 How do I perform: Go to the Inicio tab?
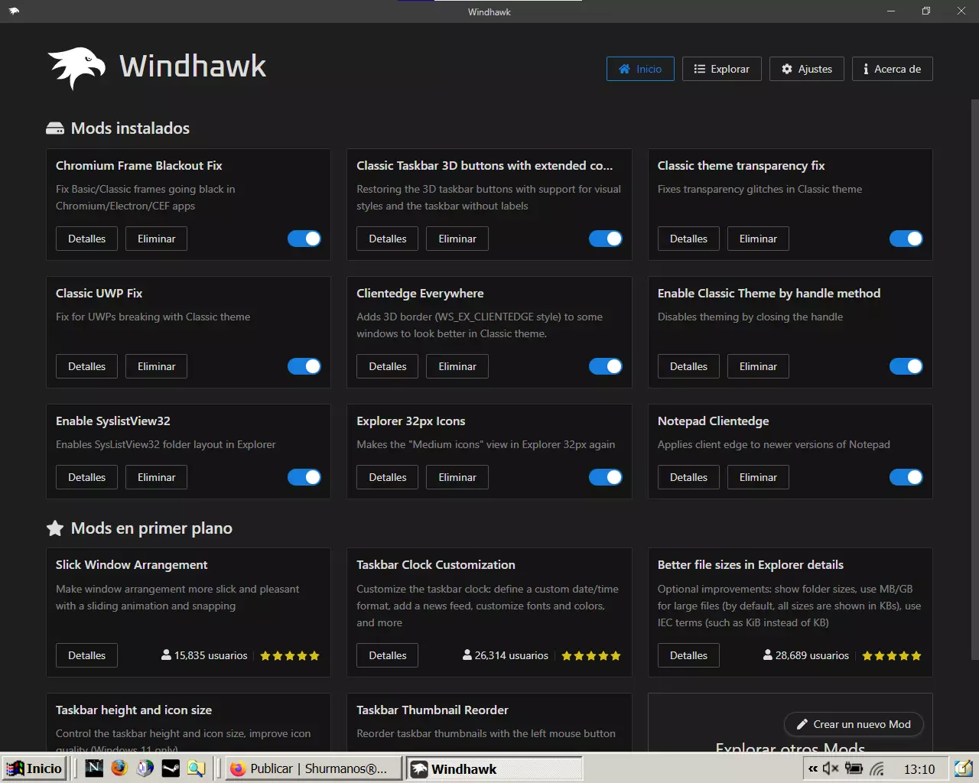click(640, 69)
